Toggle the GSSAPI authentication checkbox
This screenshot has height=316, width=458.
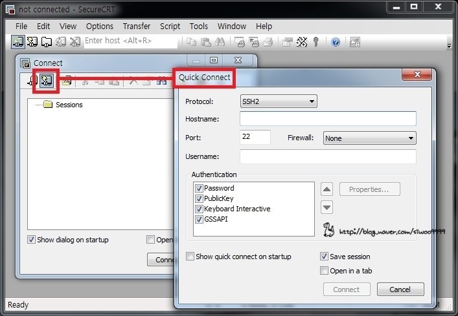click(199, 219)
